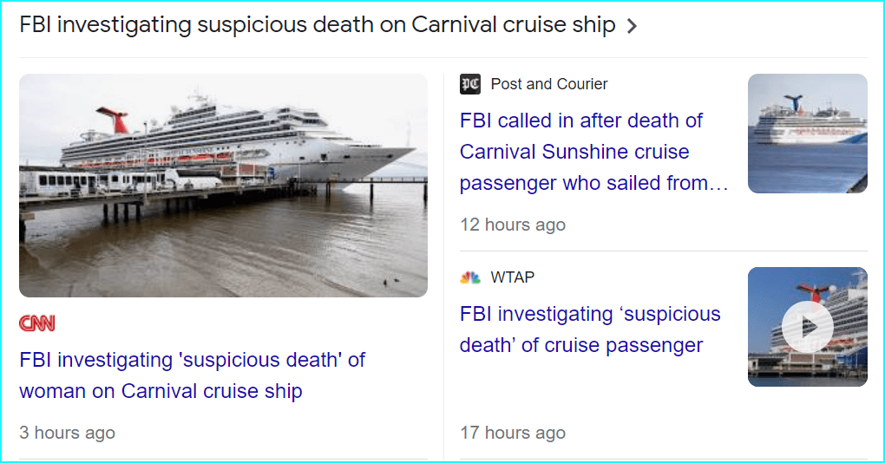Click the '17 hours ago' timestamp

pyautogui.click(x=512, y=433)
